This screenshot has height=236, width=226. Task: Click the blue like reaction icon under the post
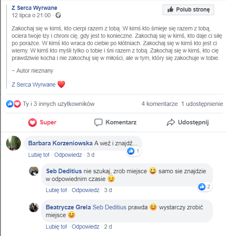coord(10,104)
